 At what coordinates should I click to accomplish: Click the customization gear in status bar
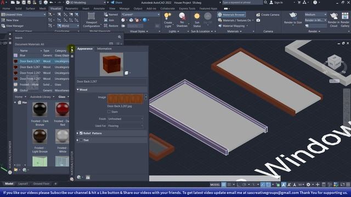[x=308, y=184]
